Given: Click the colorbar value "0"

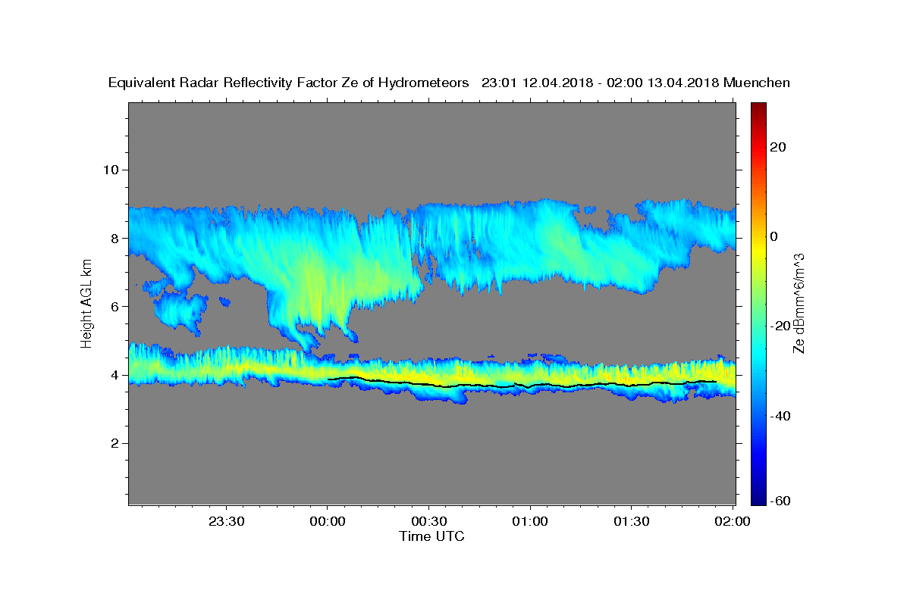Looking at the screenshot, I should pos(773,236).
